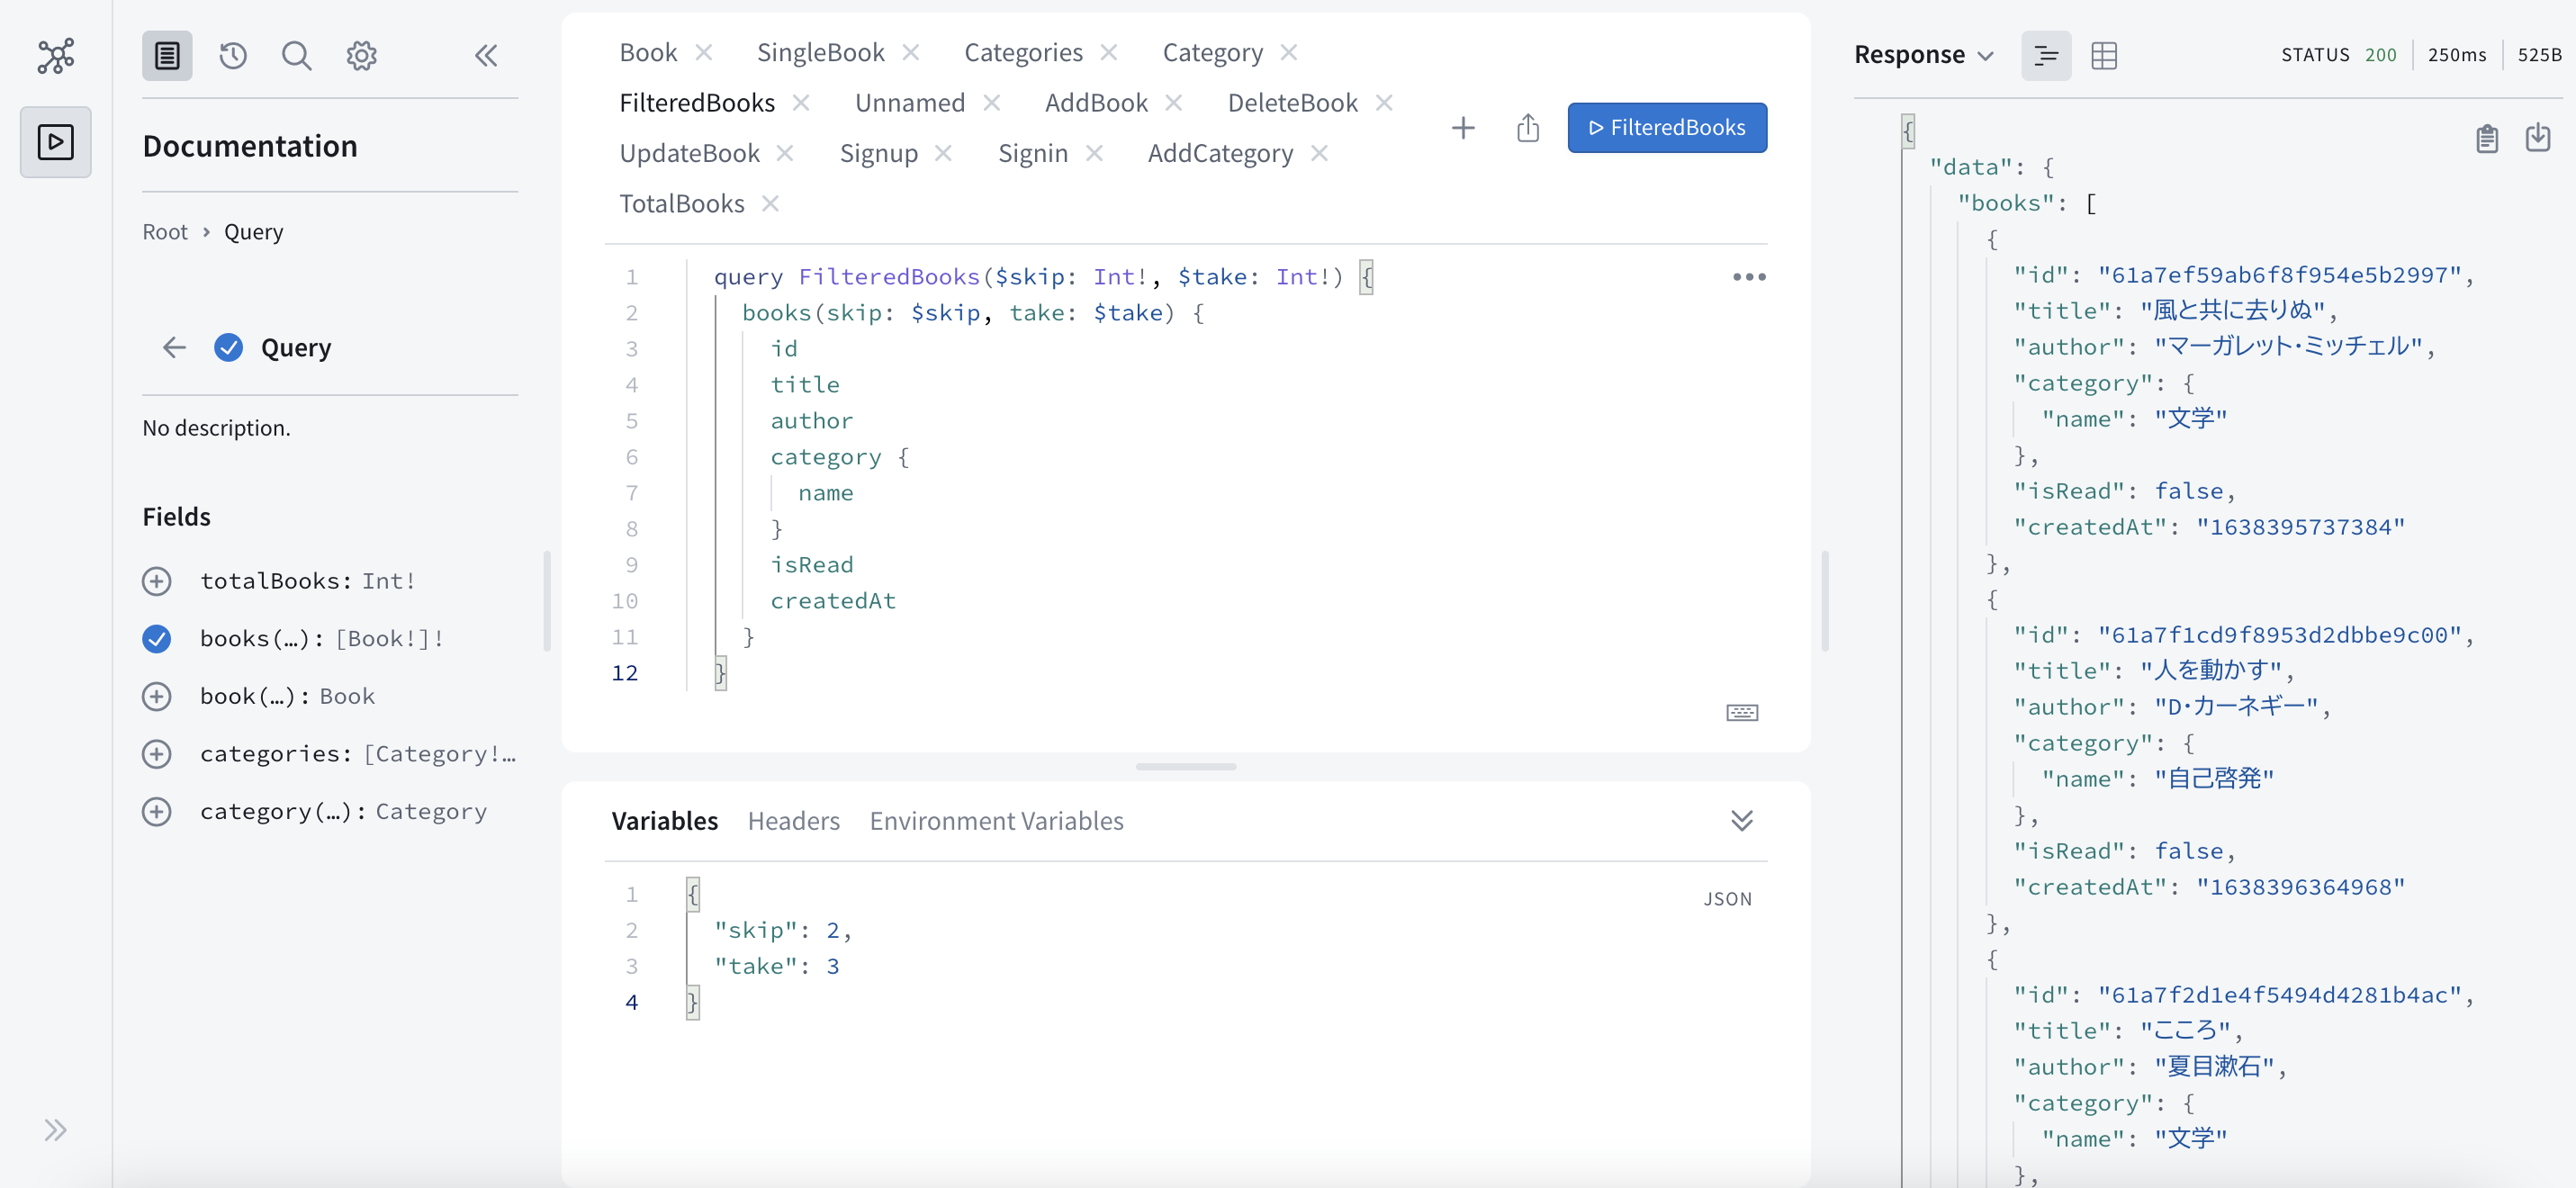The image size is (2576, 1188).
Task: Switch to the Category tab
Action: point(1212,52)
